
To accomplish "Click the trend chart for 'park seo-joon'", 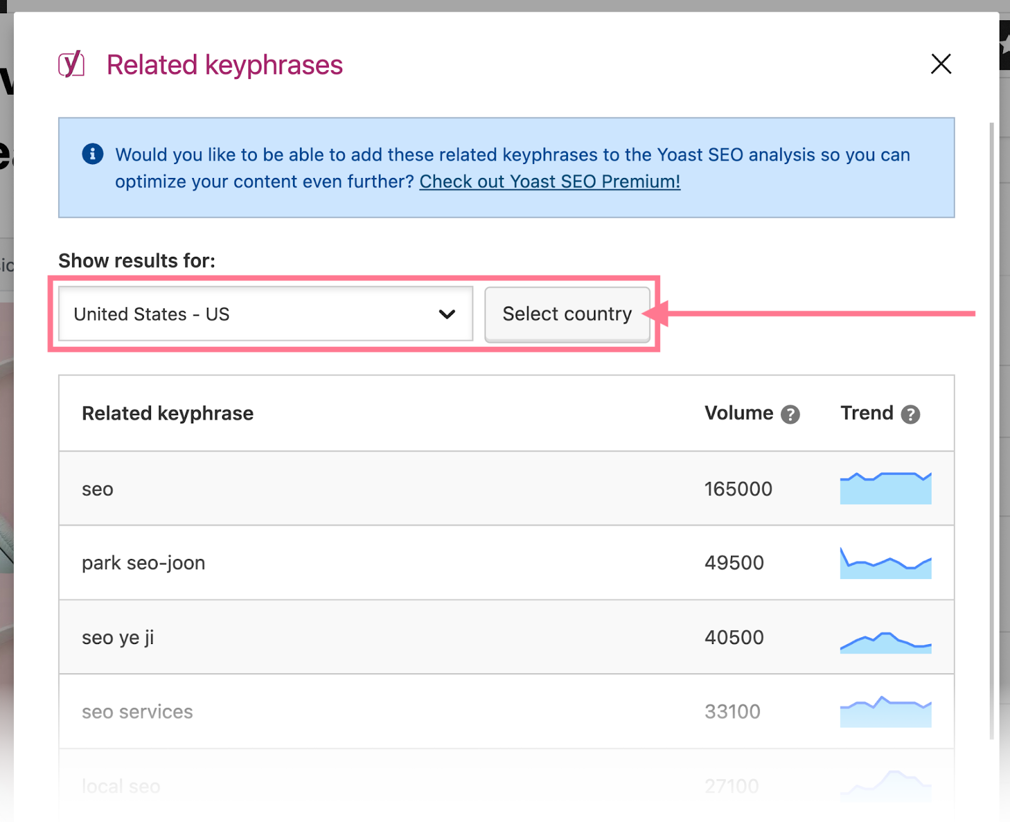I will tap(886, 563).
